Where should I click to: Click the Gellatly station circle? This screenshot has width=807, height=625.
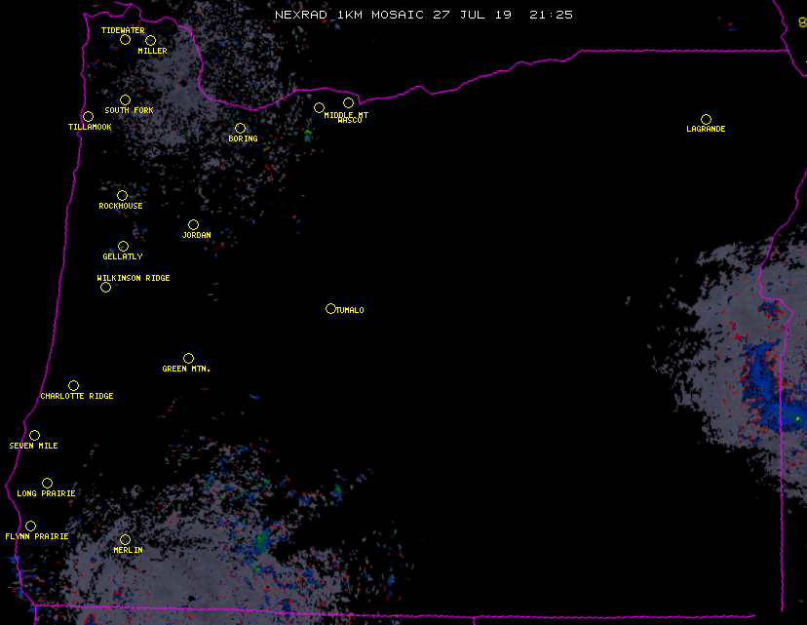coord(123,247)
